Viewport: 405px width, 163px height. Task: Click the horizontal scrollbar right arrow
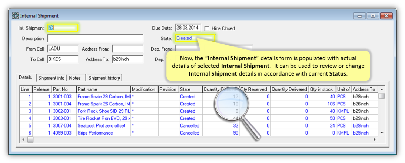pyautogui.click(x=375, y=139)
